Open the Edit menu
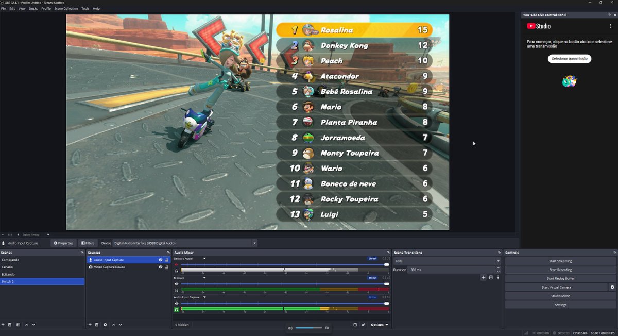 12,9
